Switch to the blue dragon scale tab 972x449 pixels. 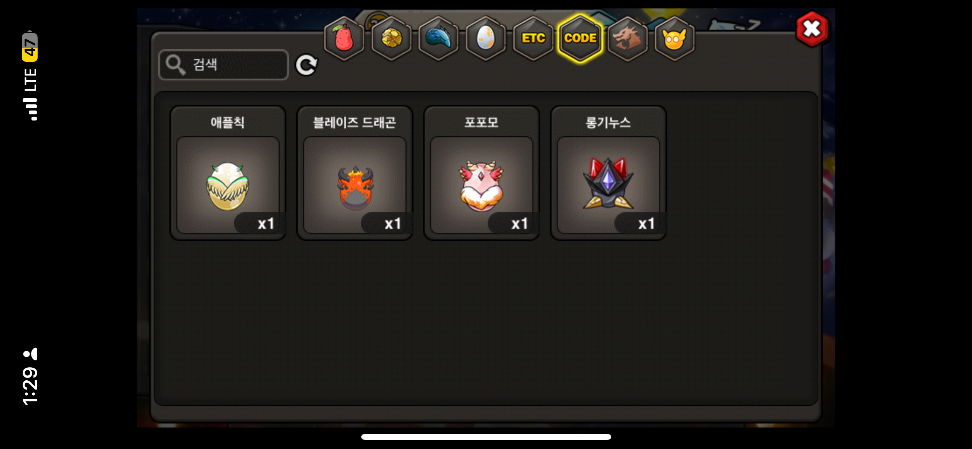438,38
